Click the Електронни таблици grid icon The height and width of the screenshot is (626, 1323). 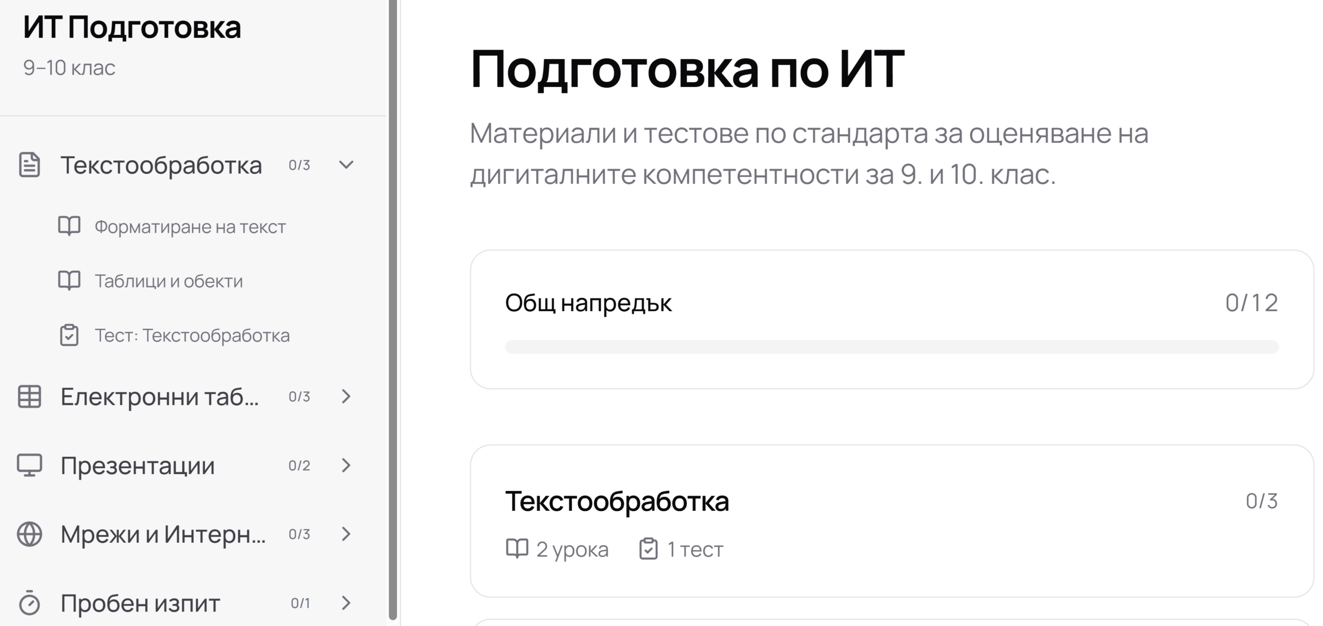point(29,396)
